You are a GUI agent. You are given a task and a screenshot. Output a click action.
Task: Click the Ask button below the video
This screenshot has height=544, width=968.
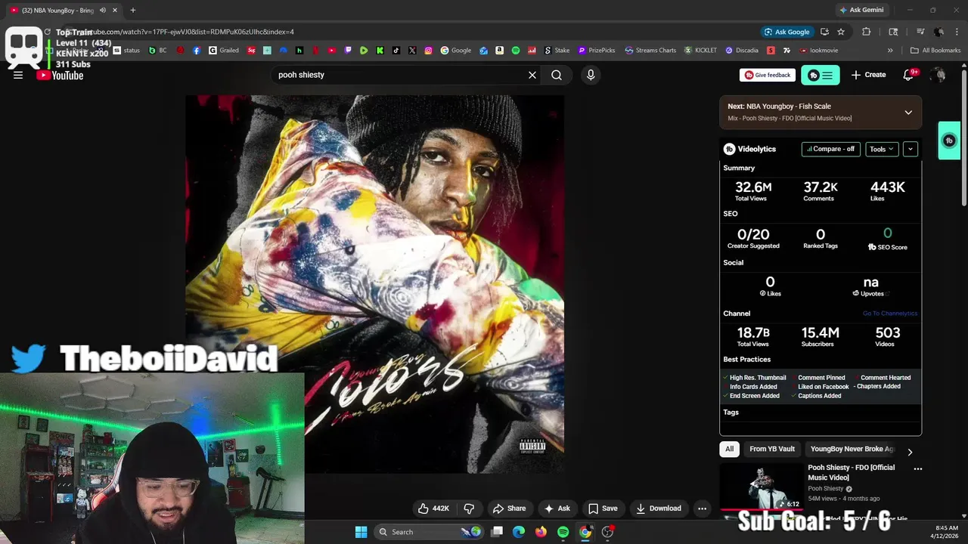(557, 508)
